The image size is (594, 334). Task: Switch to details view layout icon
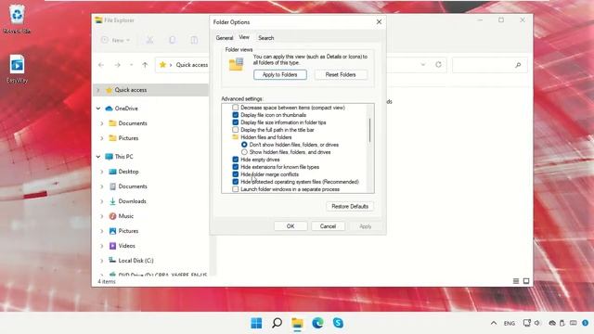516,281
